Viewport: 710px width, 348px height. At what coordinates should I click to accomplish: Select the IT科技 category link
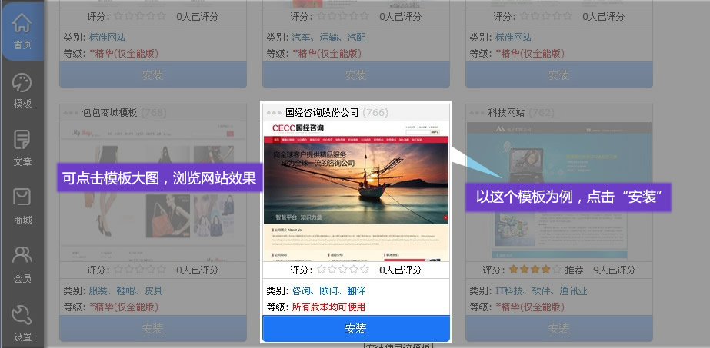point(509,291)
